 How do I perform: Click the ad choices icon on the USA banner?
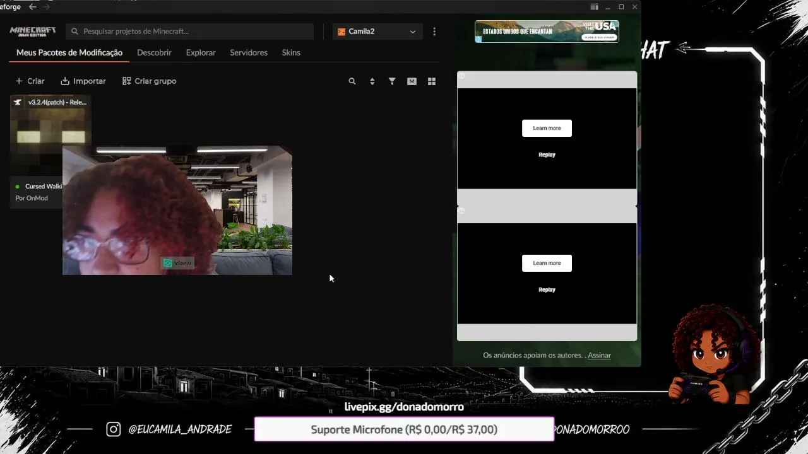point(478,38)
